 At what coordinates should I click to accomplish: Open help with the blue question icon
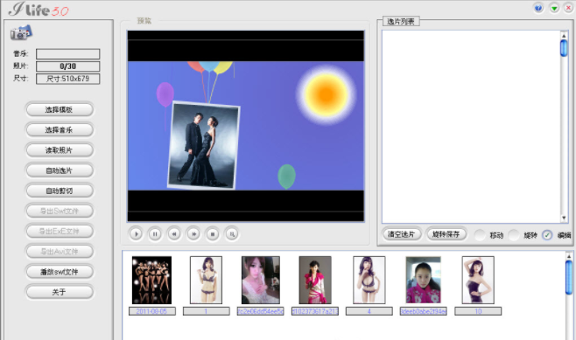tap(538, 8)
